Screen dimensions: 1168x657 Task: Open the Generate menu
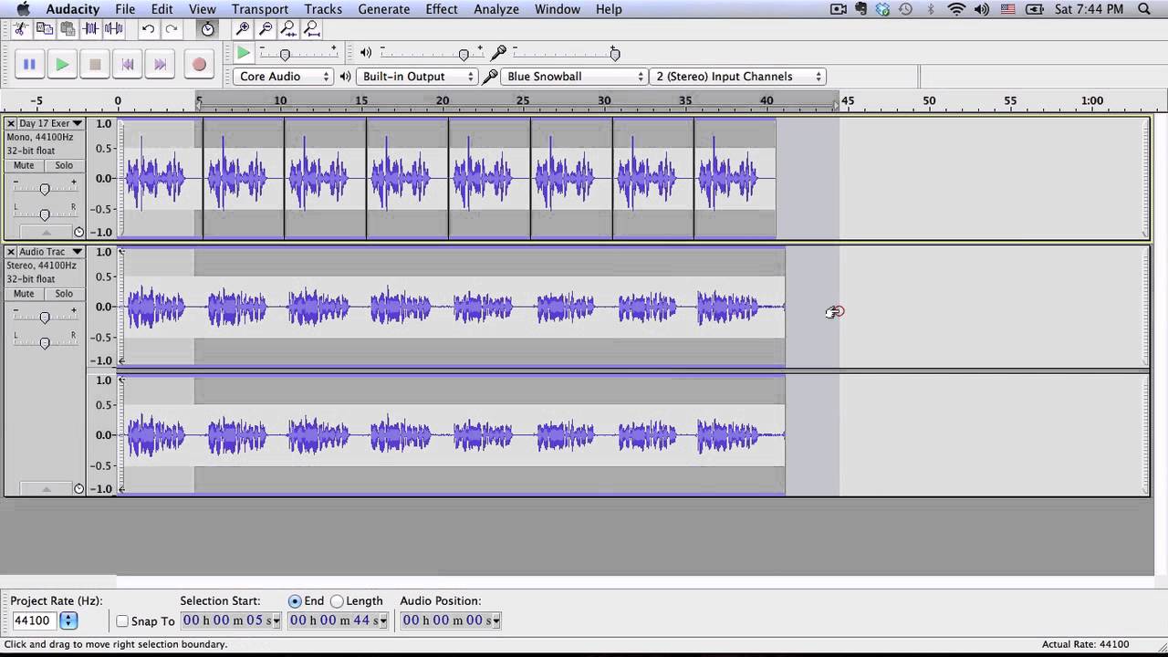pos(384,9)
